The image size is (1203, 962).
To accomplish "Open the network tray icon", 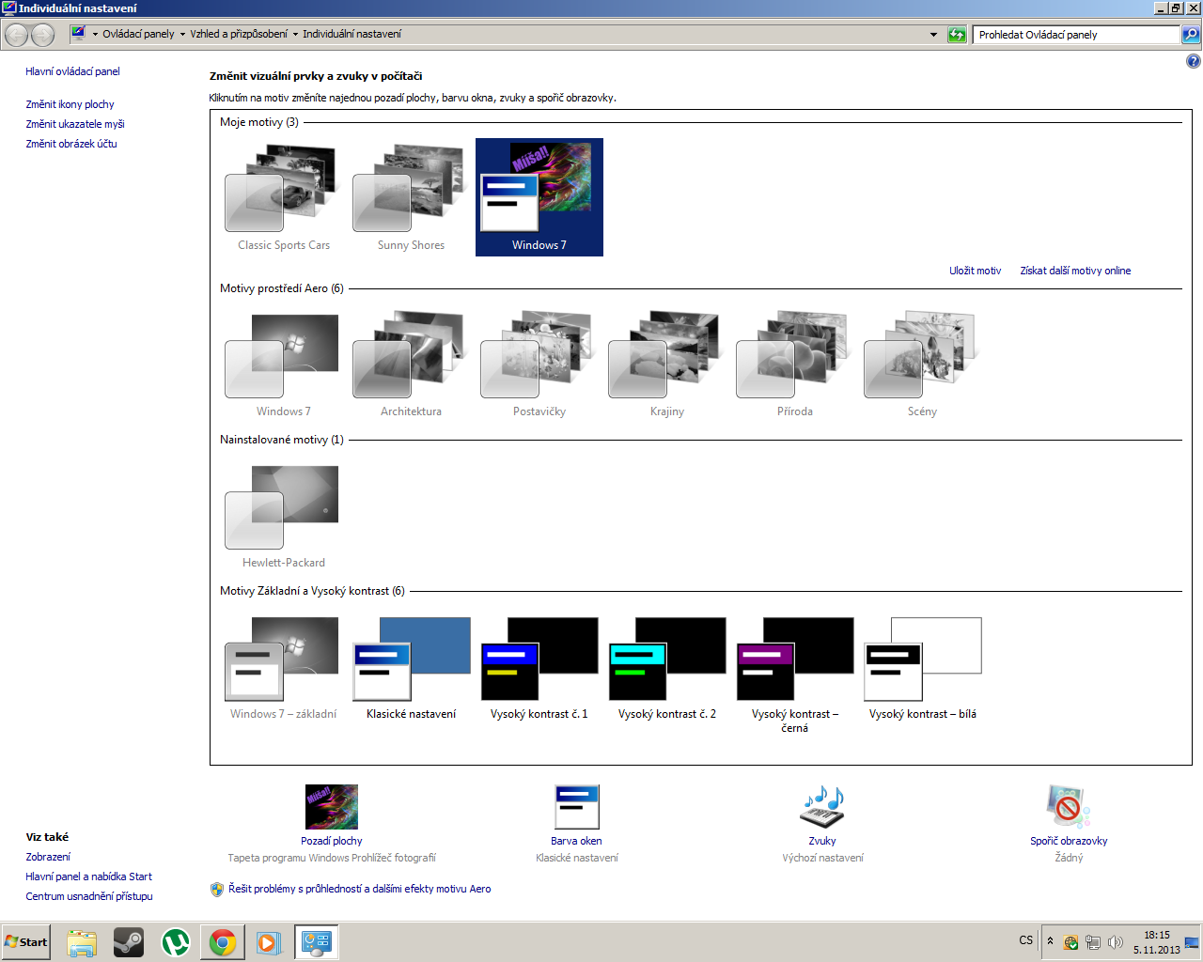I will [x=1093, y=942].
